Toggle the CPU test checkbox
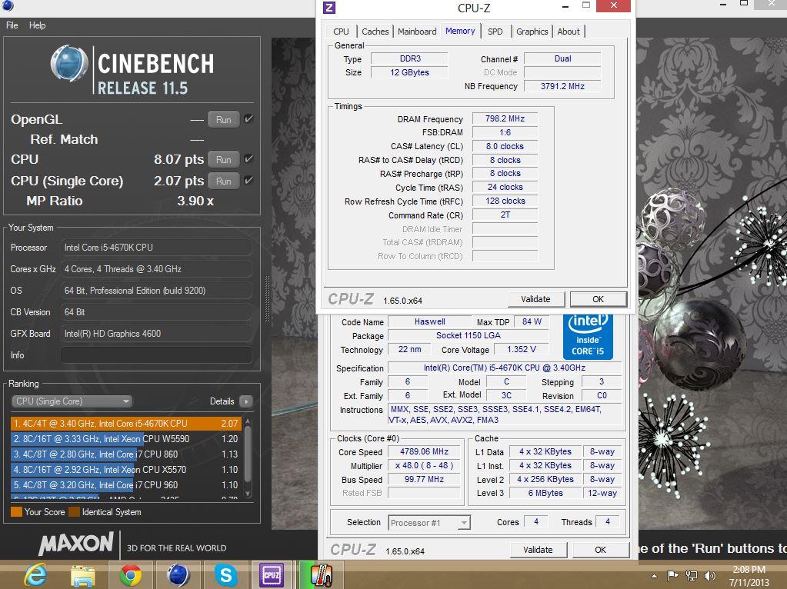This screenshot has height=589, width=787. tap(248, 159)
